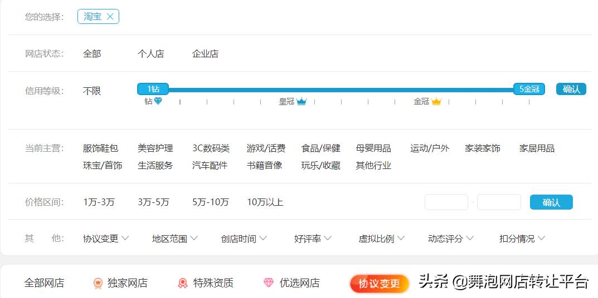The height and width of the screenshot is (298, 598).
Task: Select the 母婴用品 category
Action: tap(373, 148)
